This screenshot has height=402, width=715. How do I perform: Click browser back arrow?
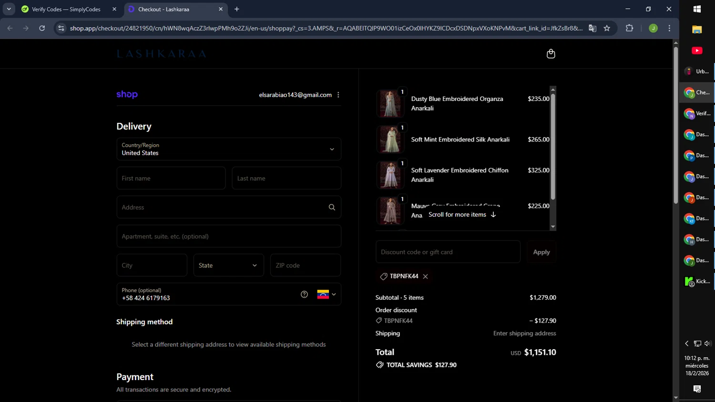tap(10, 28)
